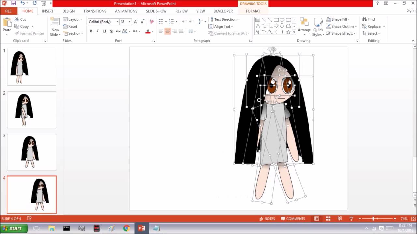The width and height of the screenshot is (417, 234).
Task: Switch to the TRANSITIONS tab
Action: pos(95,11)
